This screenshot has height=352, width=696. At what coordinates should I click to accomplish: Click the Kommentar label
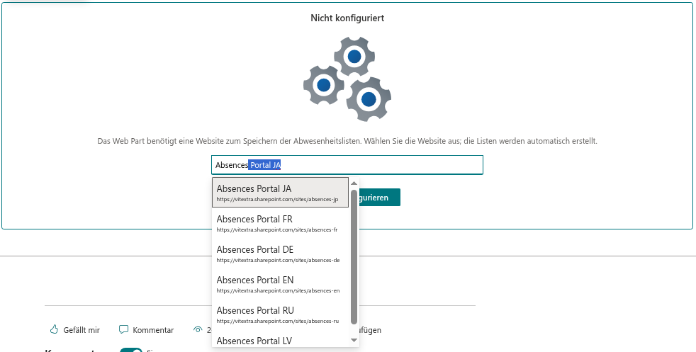[x=153, y=330]
